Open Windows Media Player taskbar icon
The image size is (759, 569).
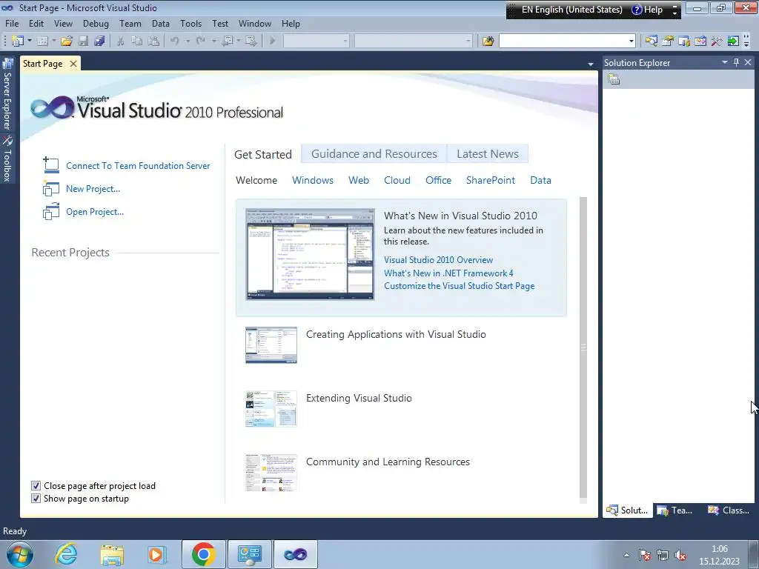(157, 554)
